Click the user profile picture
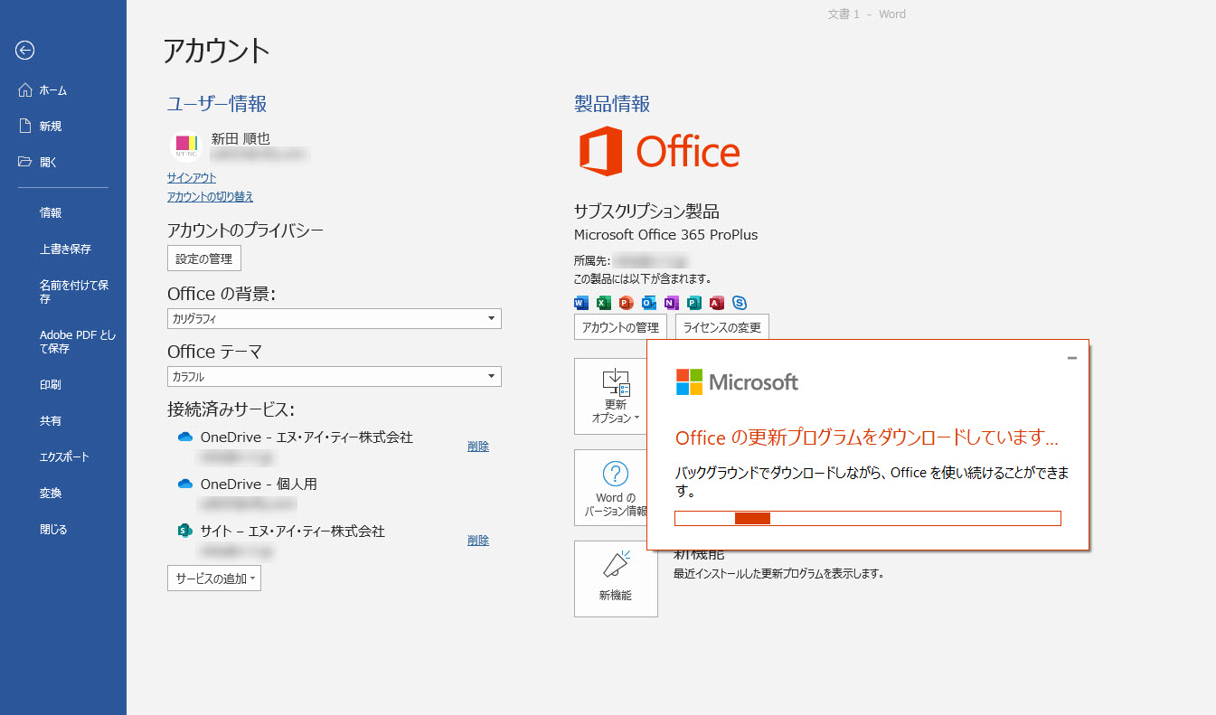1216x715 pixels. click(185, 146)
